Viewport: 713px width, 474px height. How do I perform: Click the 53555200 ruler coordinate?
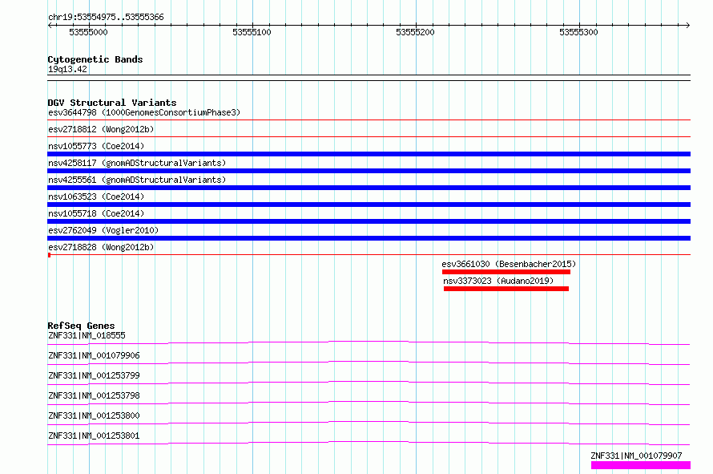pyautogui.click(x=415, y=32)
